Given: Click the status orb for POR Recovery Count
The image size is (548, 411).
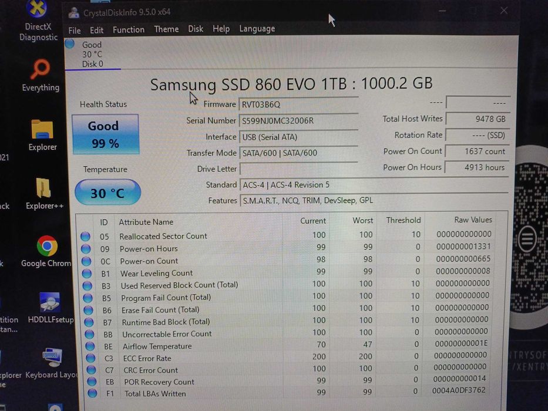Looking at the screenshot, I should [x=92, y=382].
